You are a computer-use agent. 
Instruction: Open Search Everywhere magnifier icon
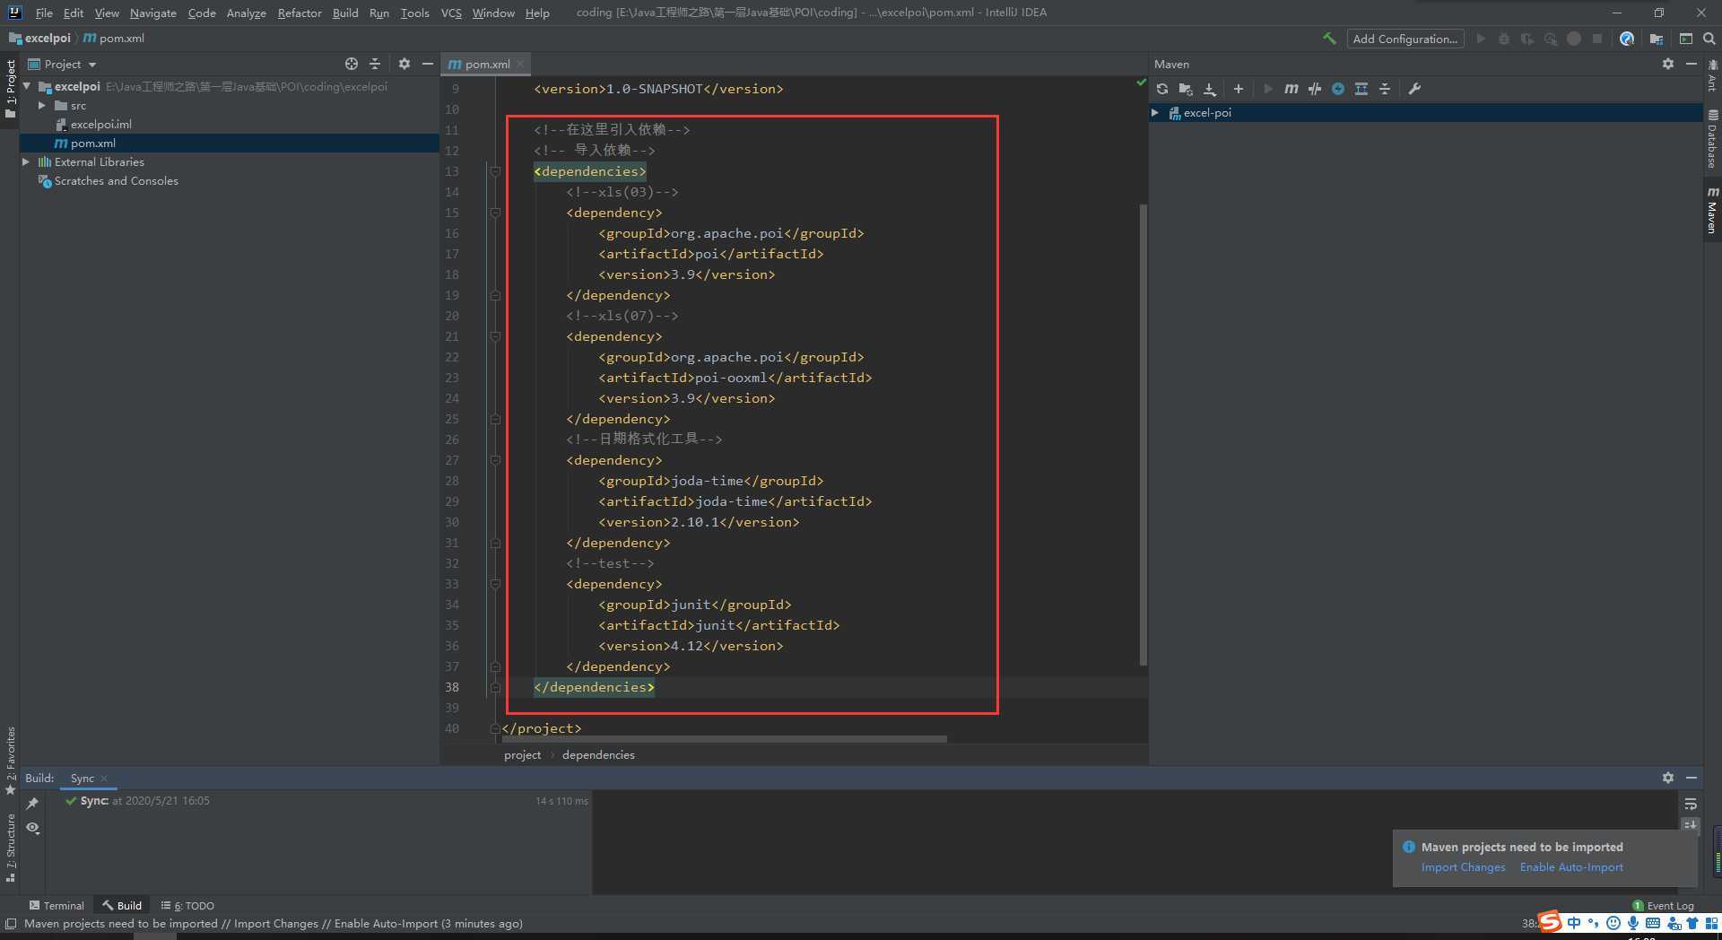pyautogui.click(x=1709, y=39)
